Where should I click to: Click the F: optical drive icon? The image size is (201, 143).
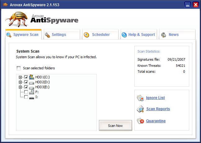pyautogui.click(x=32, y=92)
